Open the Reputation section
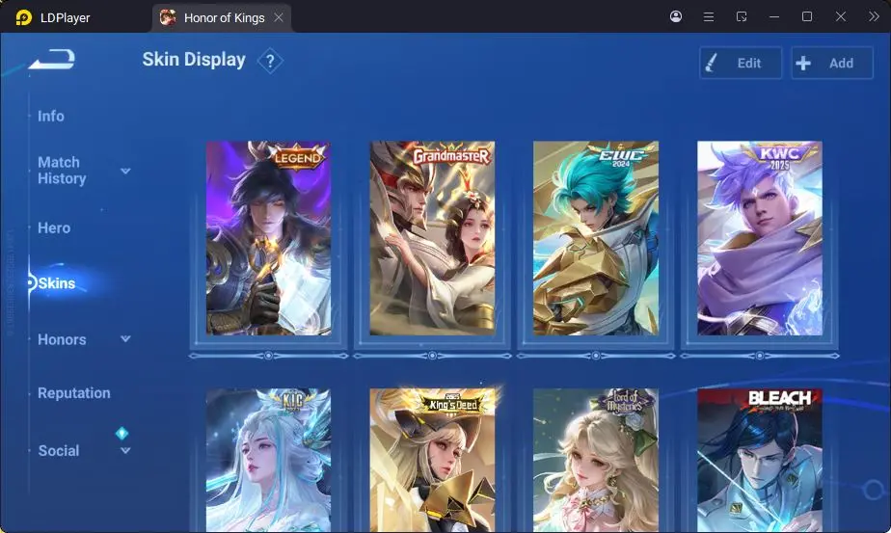 [x=74, y=393]
